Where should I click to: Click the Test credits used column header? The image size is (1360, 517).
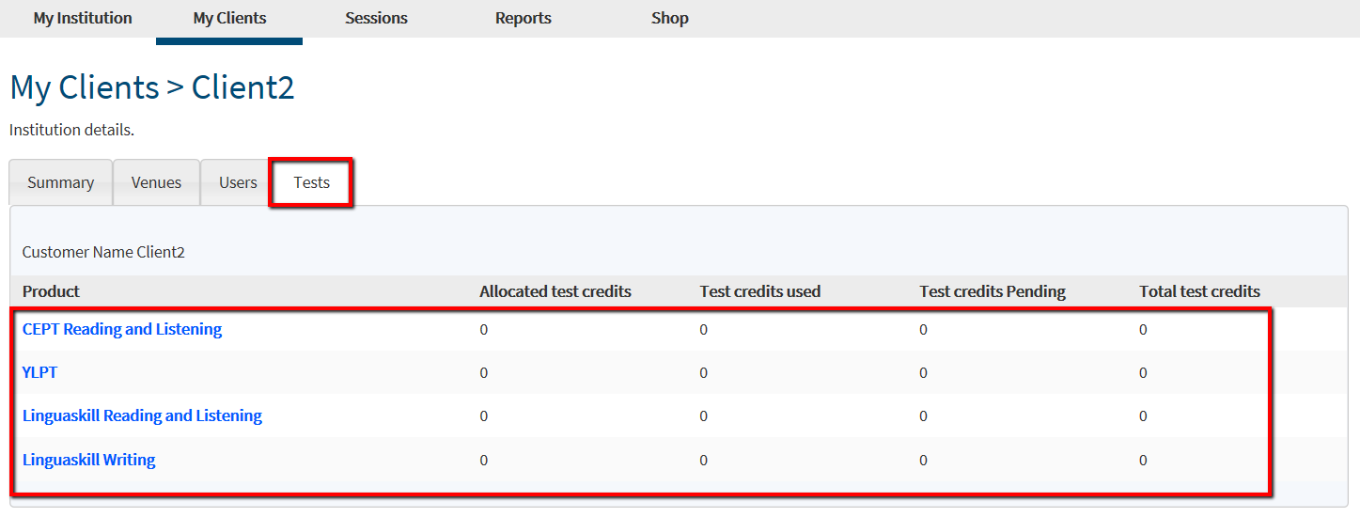[x=760, y=291]
